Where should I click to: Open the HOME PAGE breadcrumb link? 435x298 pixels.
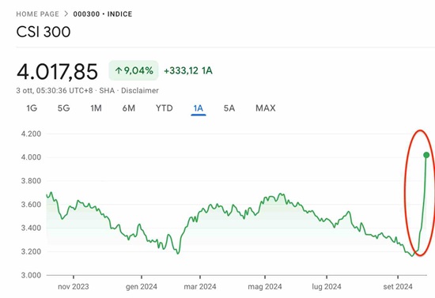[37, 14]
